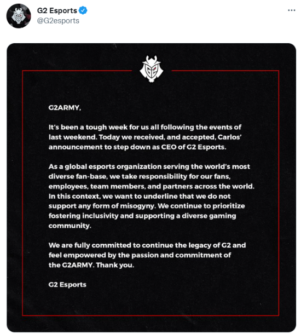Open the attached statement image
The width and height of the screenshot is (301, 334).
click(151, 187)
